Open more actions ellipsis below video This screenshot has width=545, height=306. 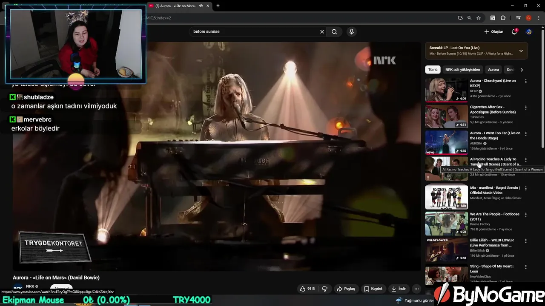tap(416, 289)
